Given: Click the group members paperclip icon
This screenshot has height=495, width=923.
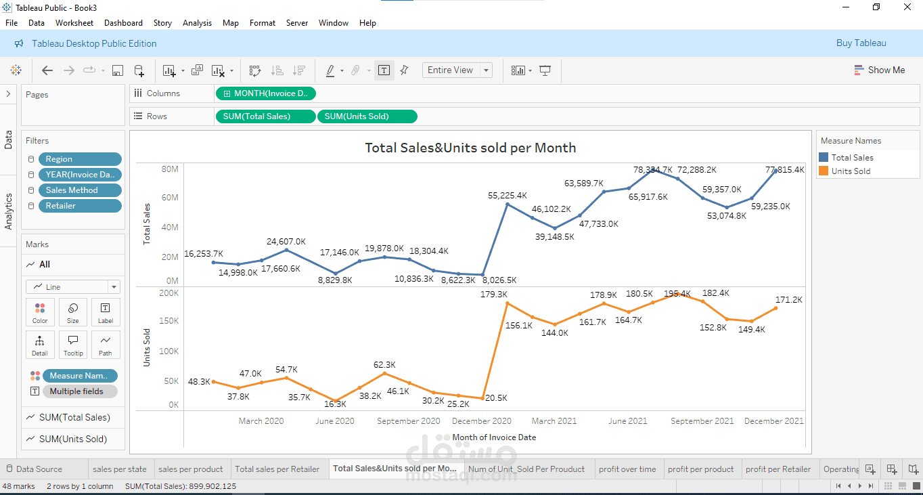Looking at the screenshot, I should pos(355,70).
